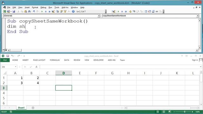Screen dimensions: 203x114
Task: Click the Paste clipboard icon in VBA toolbar
Action: (x=26, y=11)
